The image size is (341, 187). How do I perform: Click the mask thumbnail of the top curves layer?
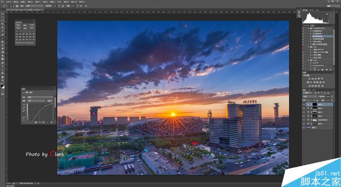tap(315, 105)
